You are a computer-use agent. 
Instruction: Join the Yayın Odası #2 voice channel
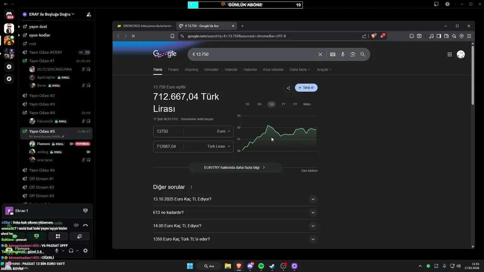56,96
